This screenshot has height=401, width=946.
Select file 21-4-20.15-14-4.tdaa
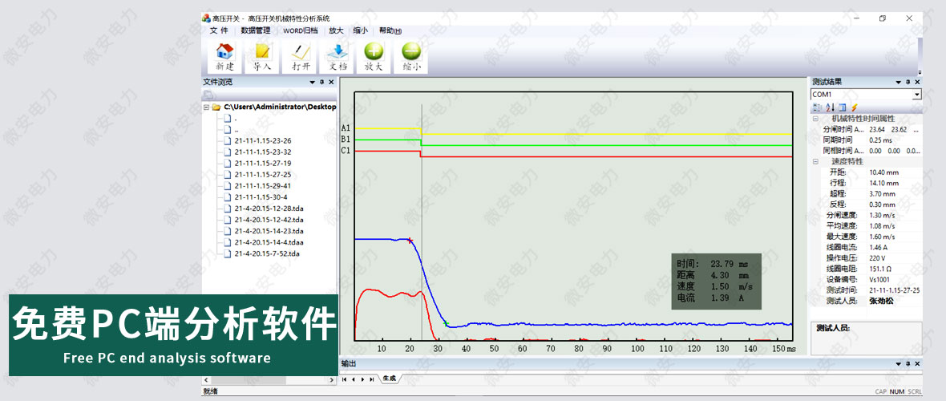[269, 242]
